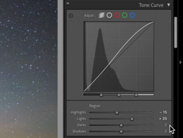183x138 pixels.
Task: Choose the blue channel curve circle
Action: [x=132, y=15]
